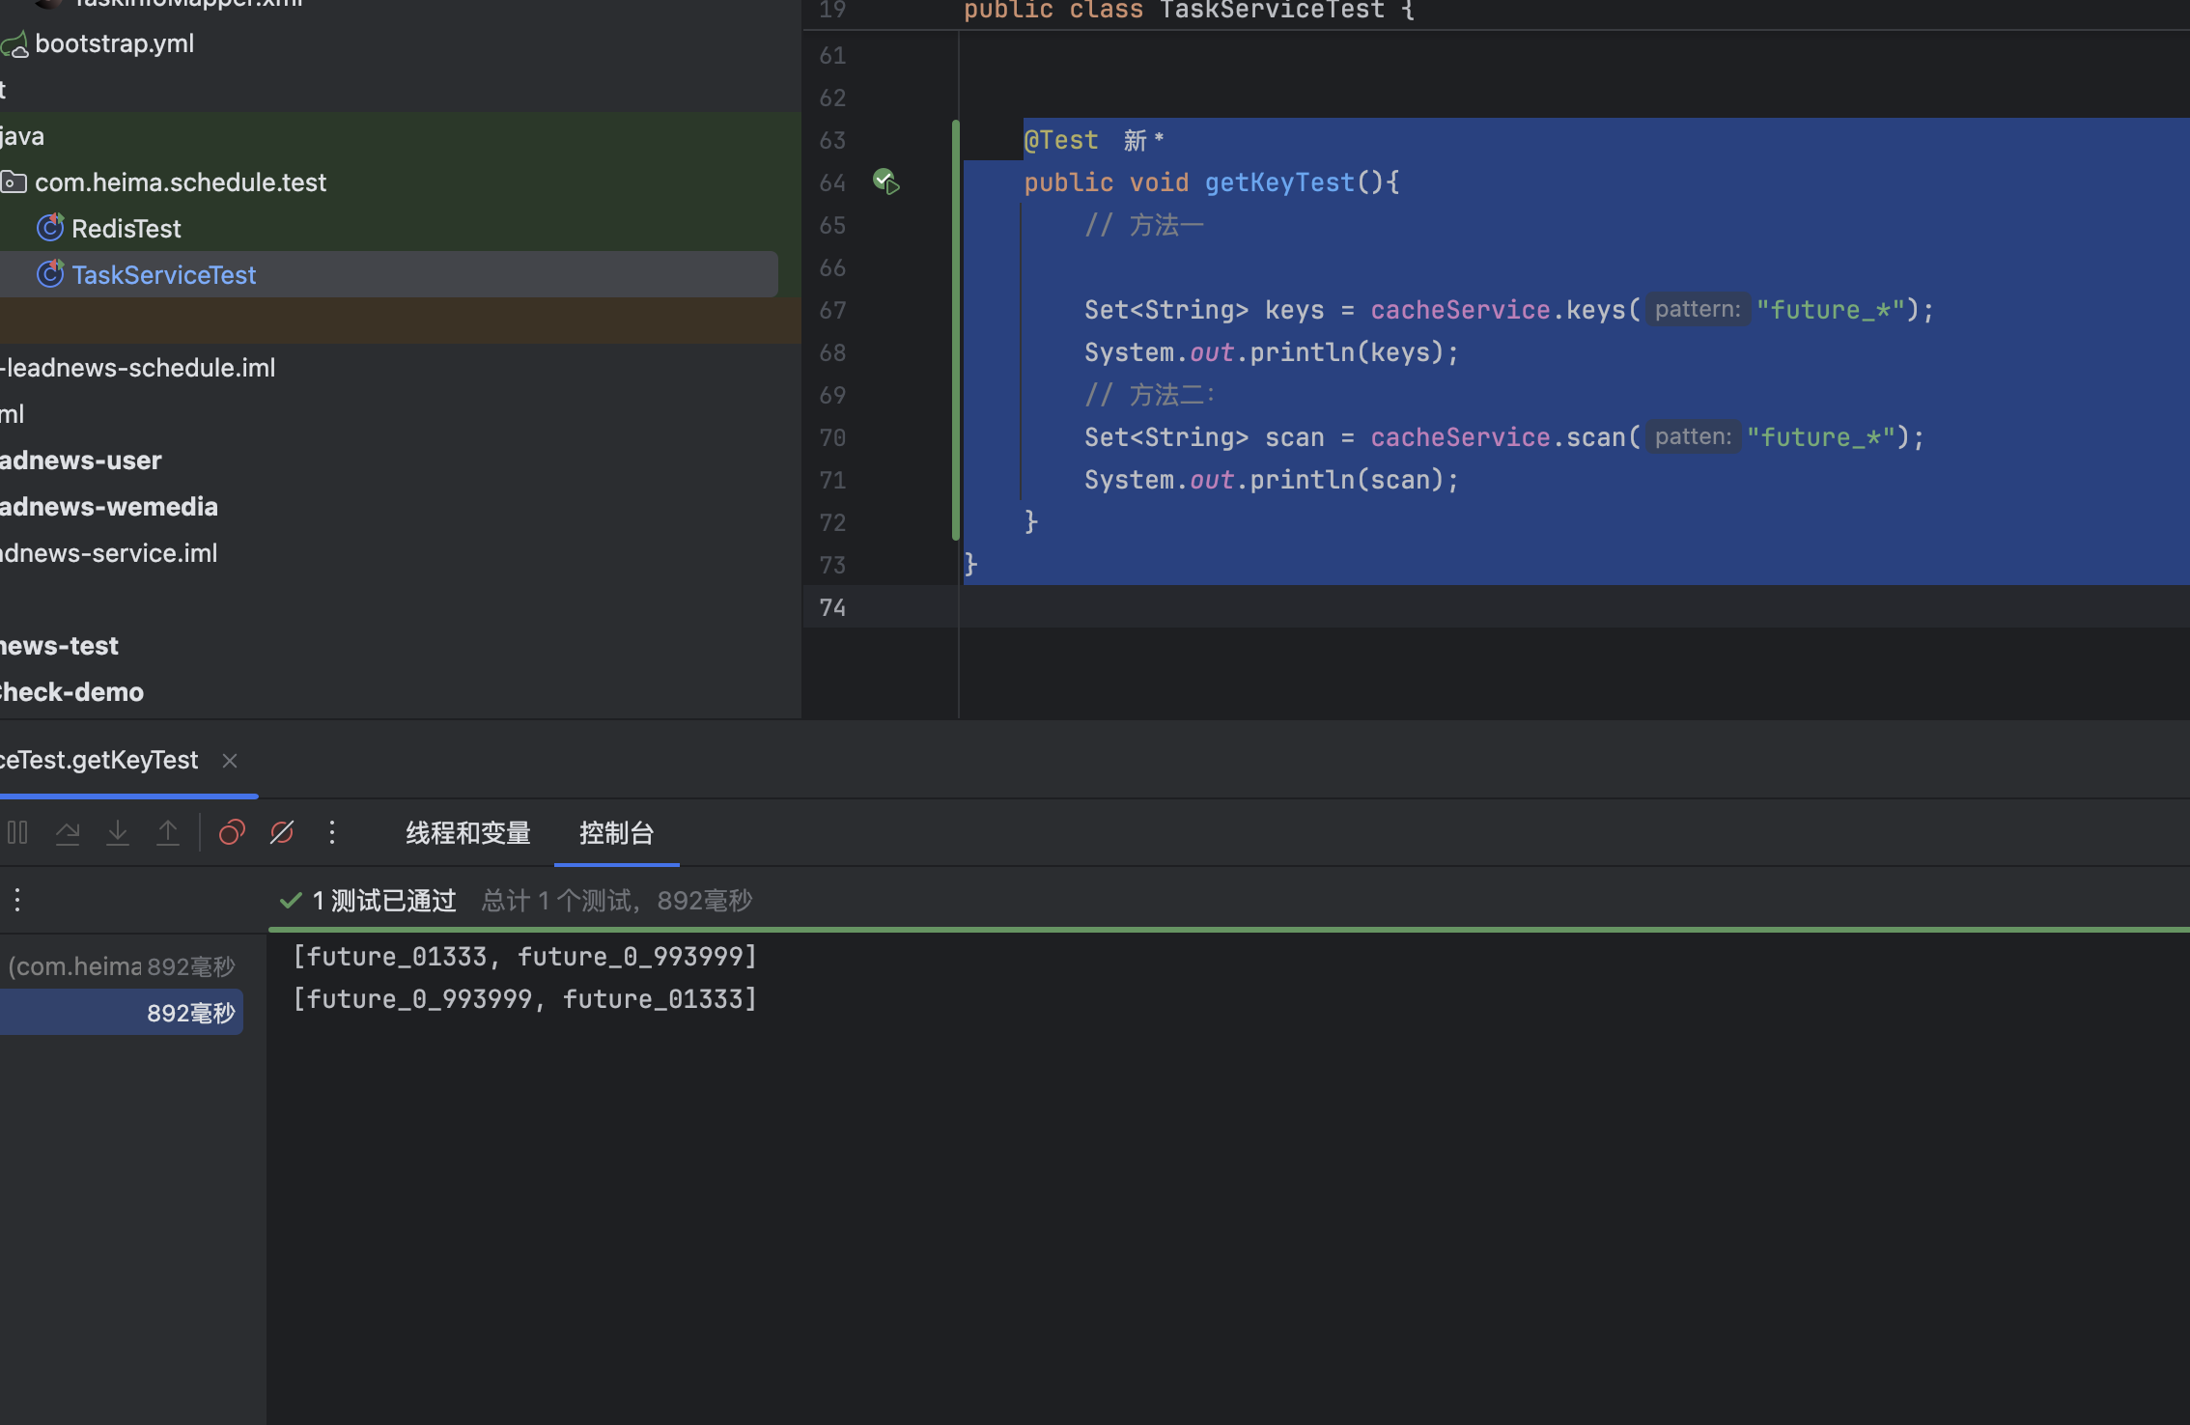
Task: Select leadnews-schedule.iml file
Action: [x=138, y=368]
